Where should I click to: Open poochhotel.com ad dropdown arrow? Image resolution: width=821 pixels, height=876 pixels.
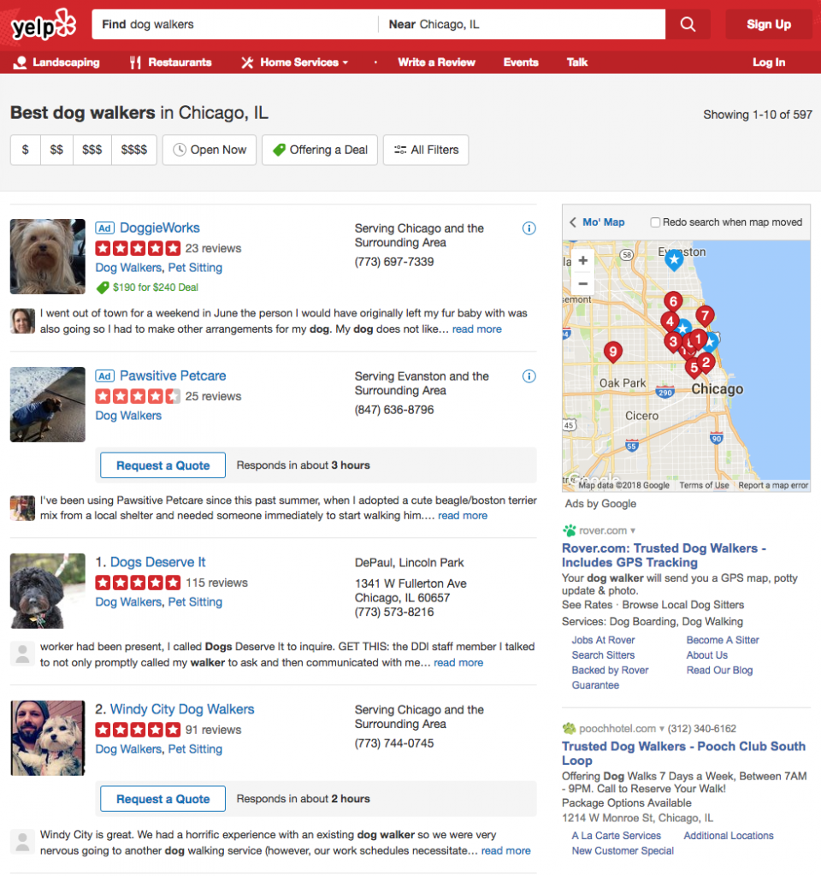click(662, 729)
